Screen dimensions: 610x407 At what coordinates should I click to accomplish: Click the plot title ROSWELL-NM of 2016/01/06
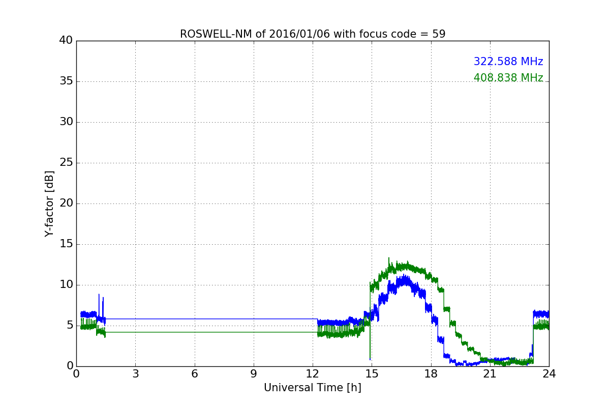(x=313, y=34)
